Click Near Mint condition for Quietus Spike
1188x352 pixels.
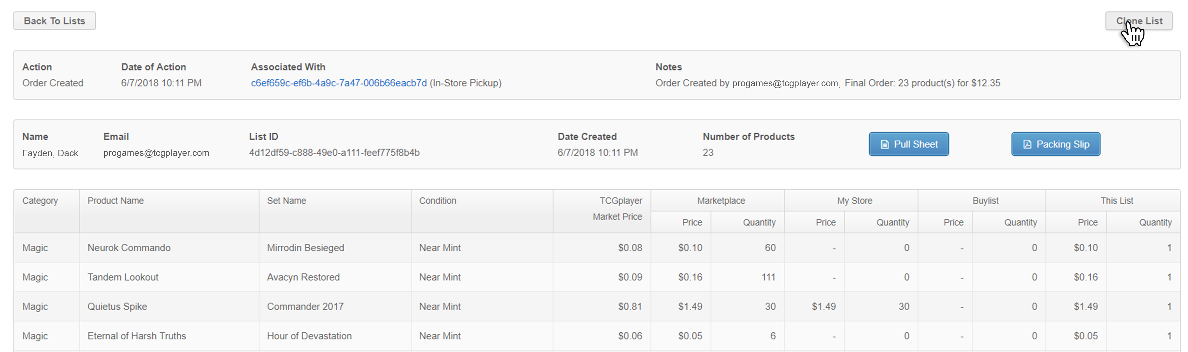pos(439,307)
